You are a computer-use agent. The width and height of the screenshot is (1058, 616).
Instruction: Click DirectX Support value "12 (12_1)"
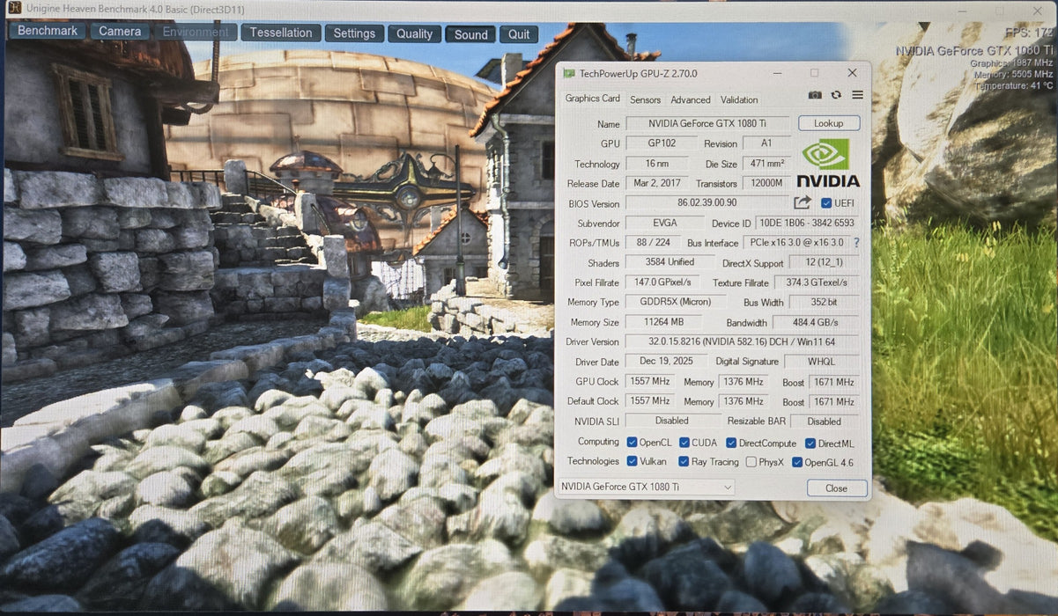[x=824, y=263]
